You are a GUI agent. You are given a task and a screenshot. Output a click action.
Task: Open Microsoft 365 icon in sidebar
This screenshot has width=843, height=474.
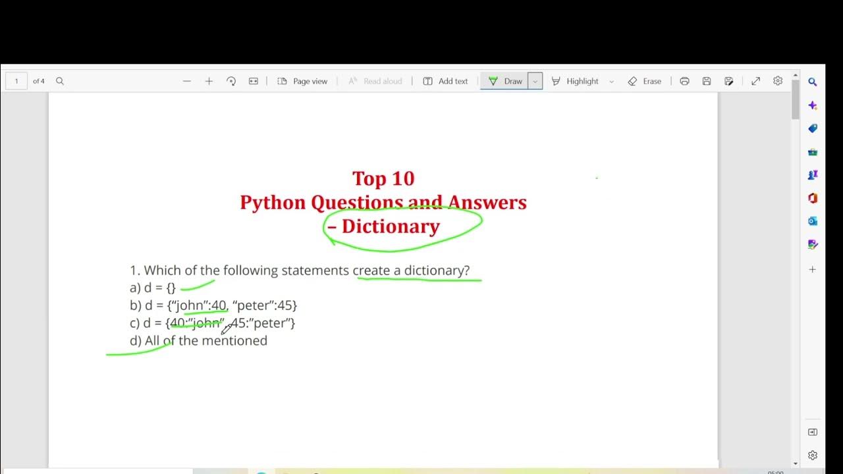click(x=813, y=198)
